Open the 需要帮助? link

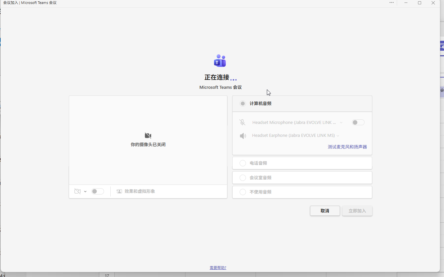pos(218,268)
